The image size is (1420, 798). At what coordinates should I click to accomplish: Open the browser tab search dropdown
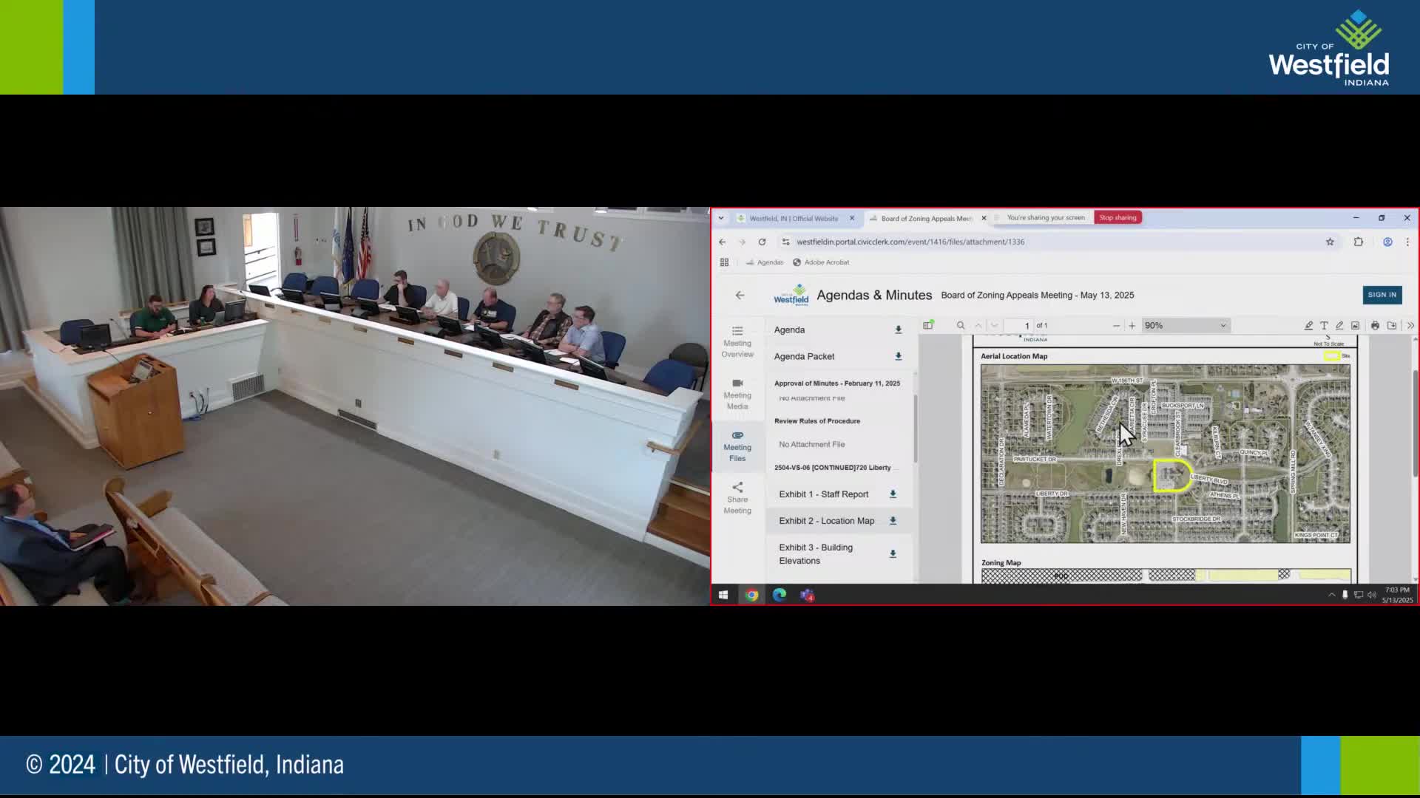721,218
